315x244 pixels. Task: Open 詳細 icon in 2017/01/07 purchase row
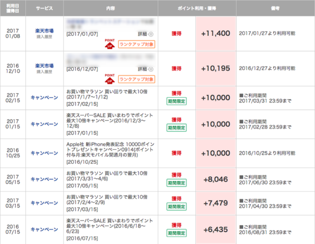pyautogui.click(x=151, y=34)
